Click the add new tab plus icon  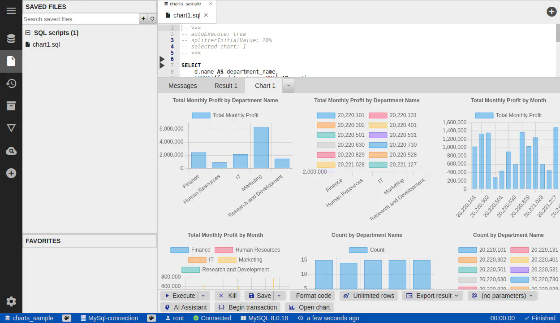point(551,12)
